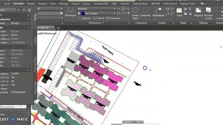Click the Dimension tool icon
This screenshot has height=125, width=223.
[70, 12]
